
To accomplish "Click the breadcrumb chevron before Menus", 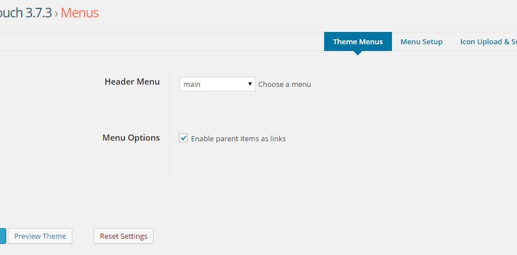I will coord(57,13).
